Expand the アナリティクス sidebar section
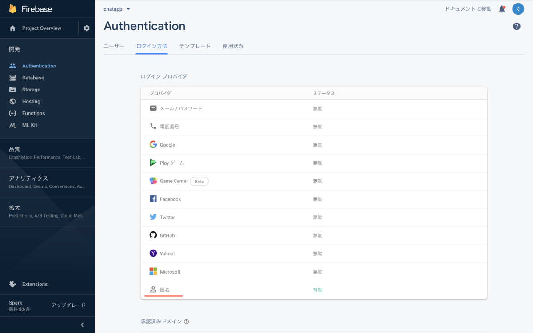Viewport: 533px width, 333px height. point(47,182)
